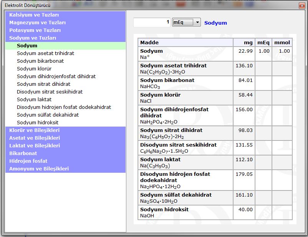This screenshot has width=308, height=237.
Task: Pick Sodyum sülfat dekahidrat in sidebar
Action: click(x=48, y=115)
